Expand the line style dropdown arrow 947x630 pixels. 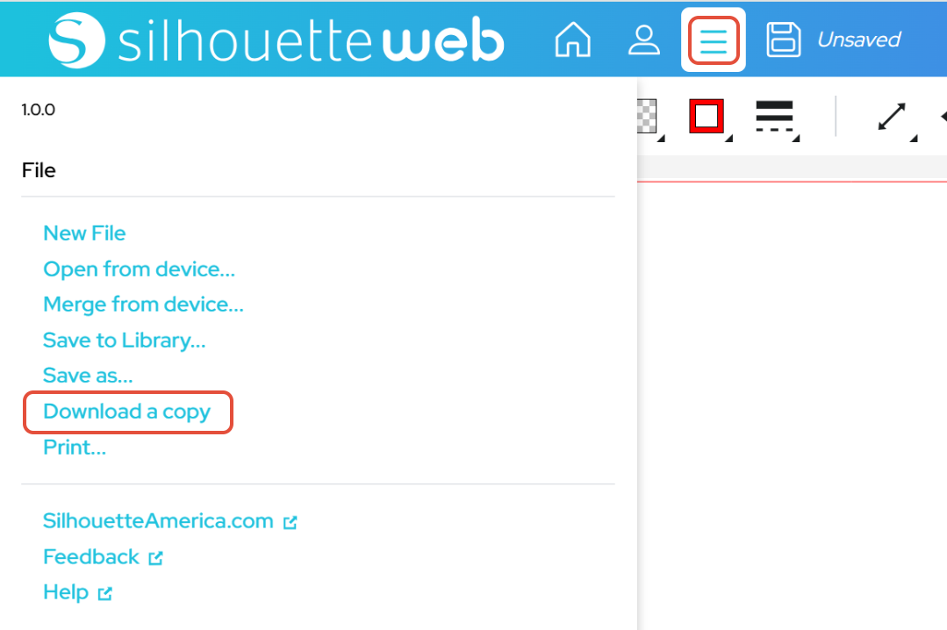click(796, 139)
